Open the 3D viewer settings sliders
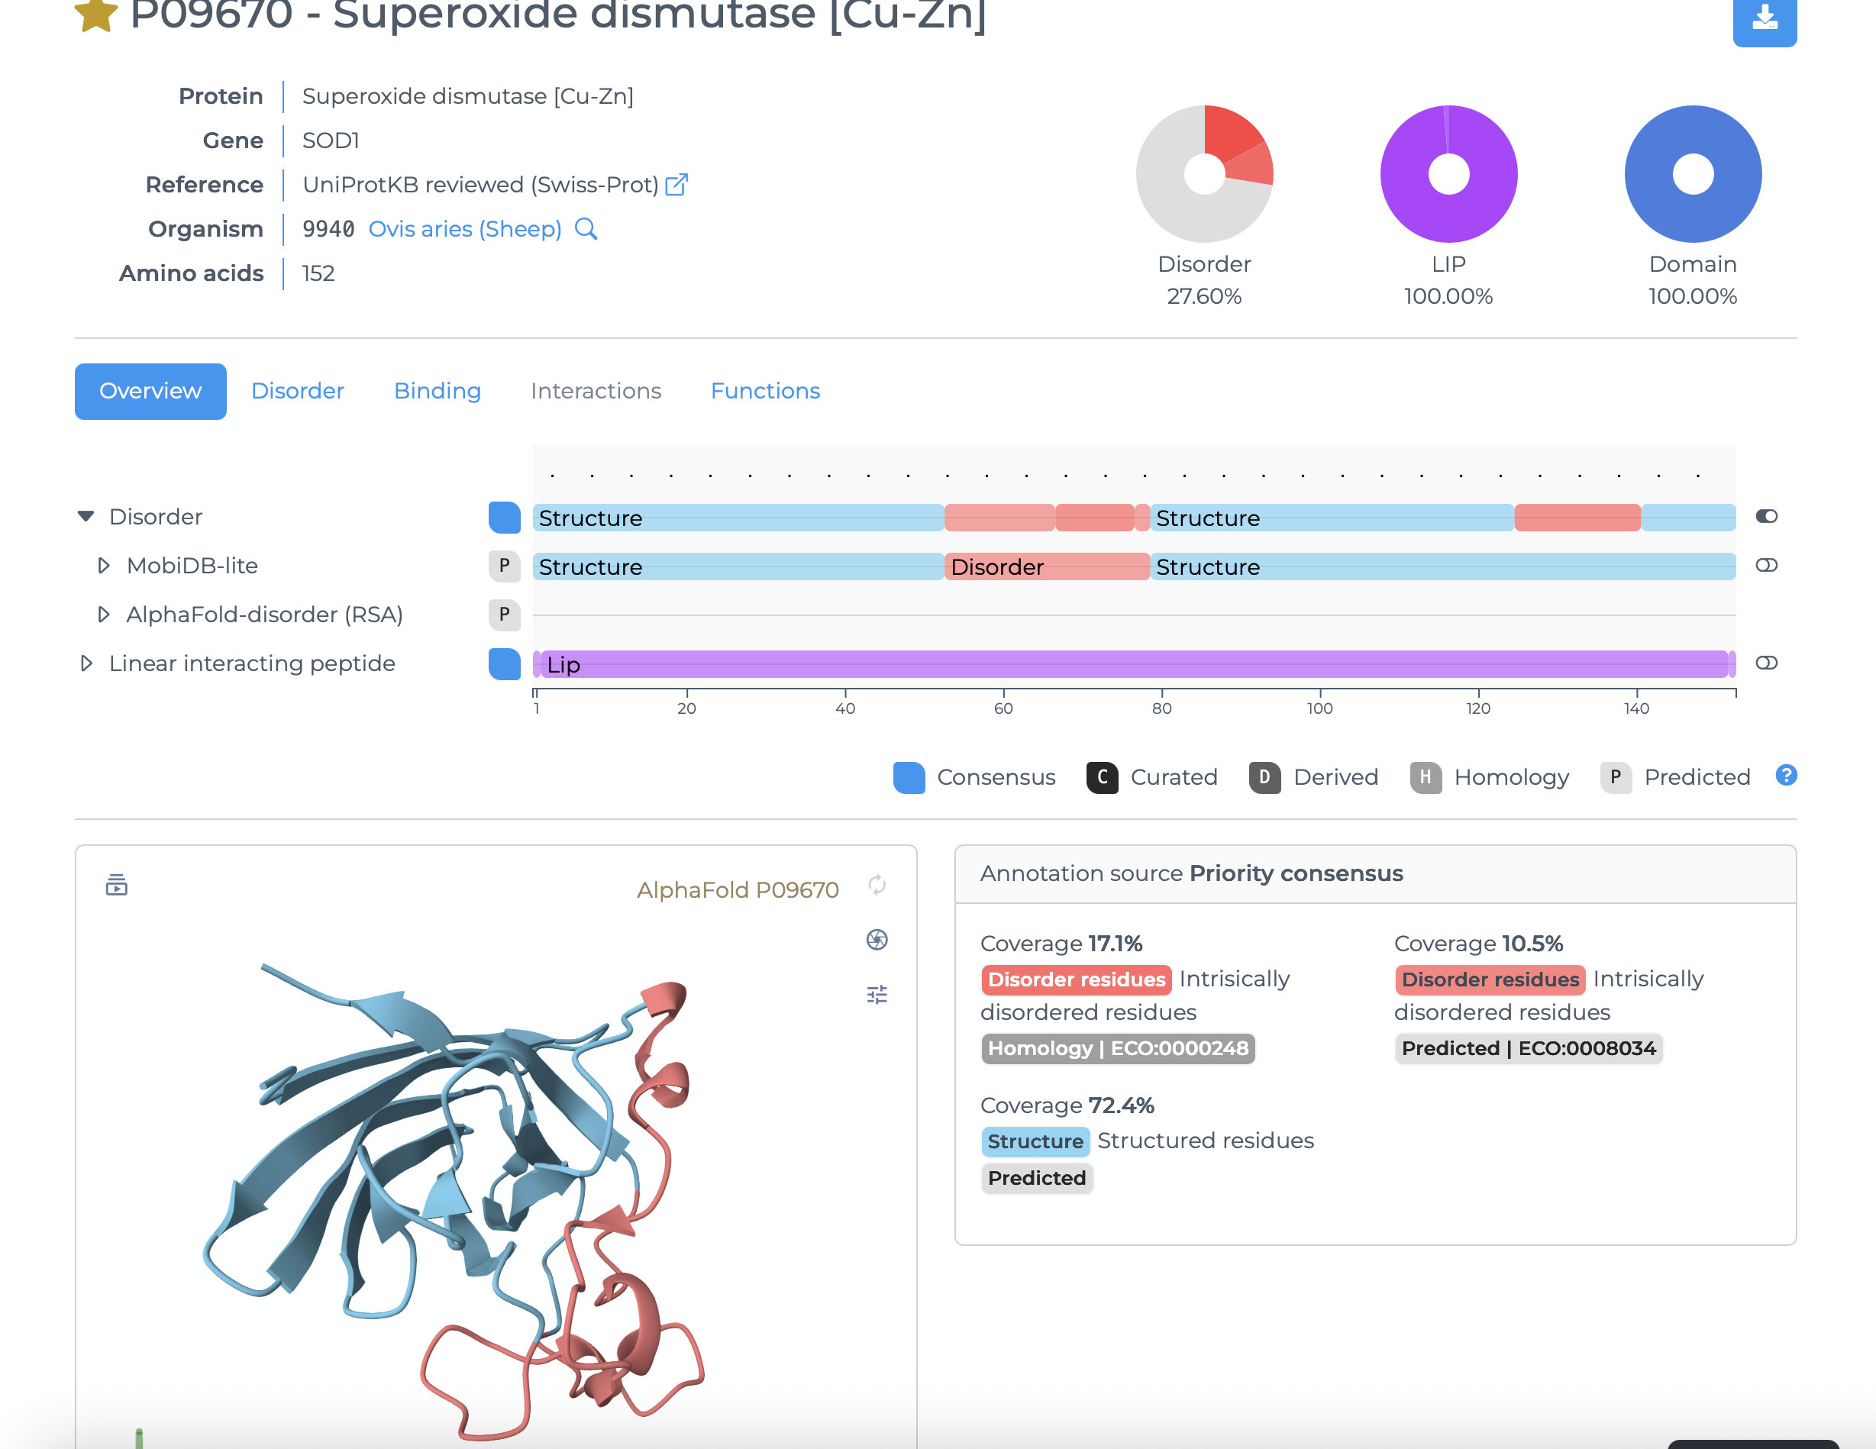1876x1449 pixels. (x=877, y=995)
